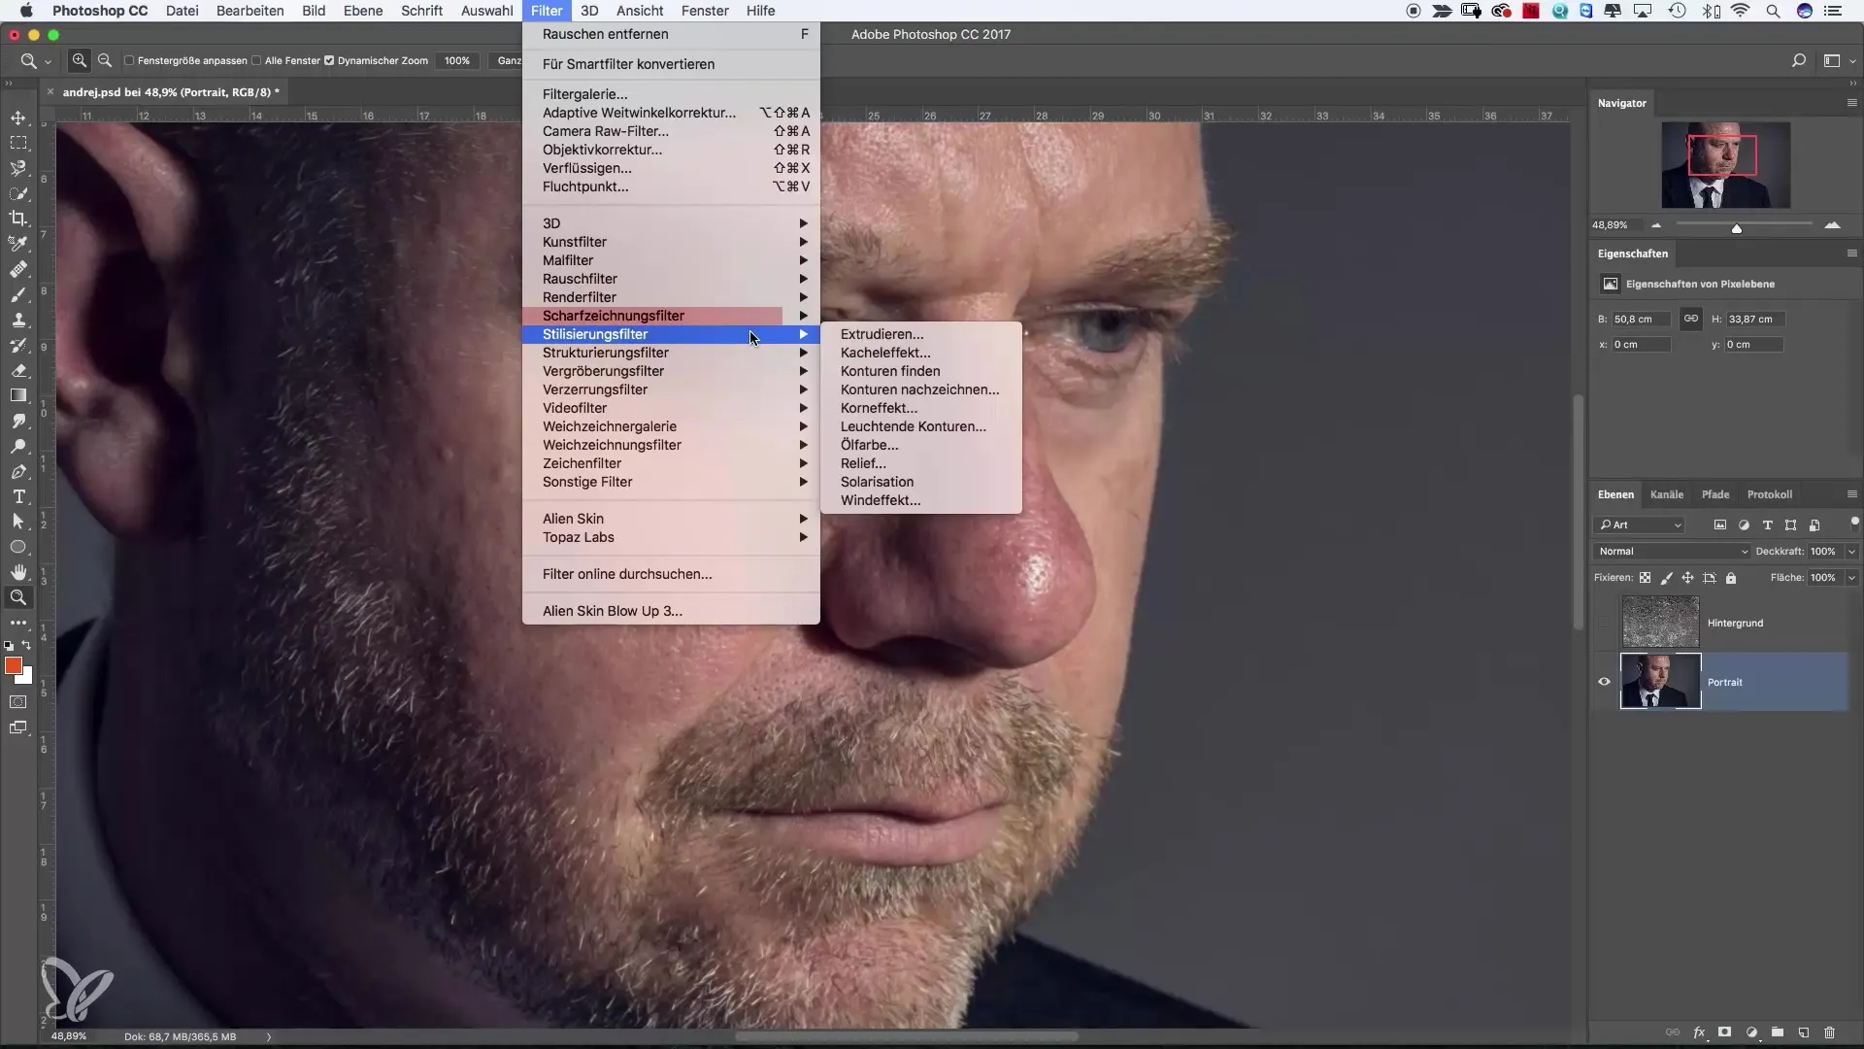
Task: Lock layer position icon
Action: pyautogui.click(x=1687, y=578)
